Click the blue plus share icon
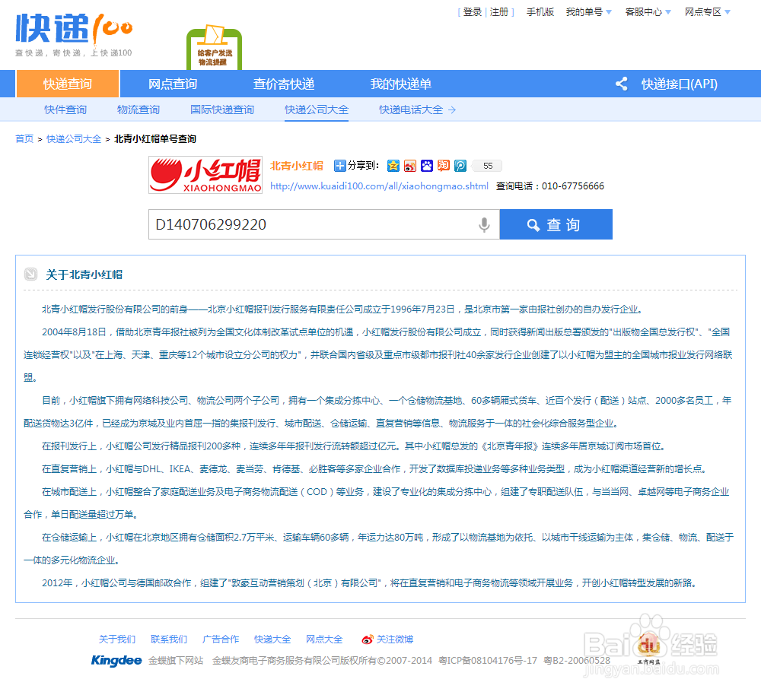 click(339, 166)
